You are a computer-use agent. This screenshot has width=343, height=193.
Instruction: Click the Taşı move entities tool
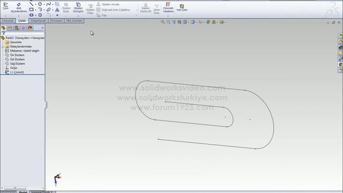(101, 16)
